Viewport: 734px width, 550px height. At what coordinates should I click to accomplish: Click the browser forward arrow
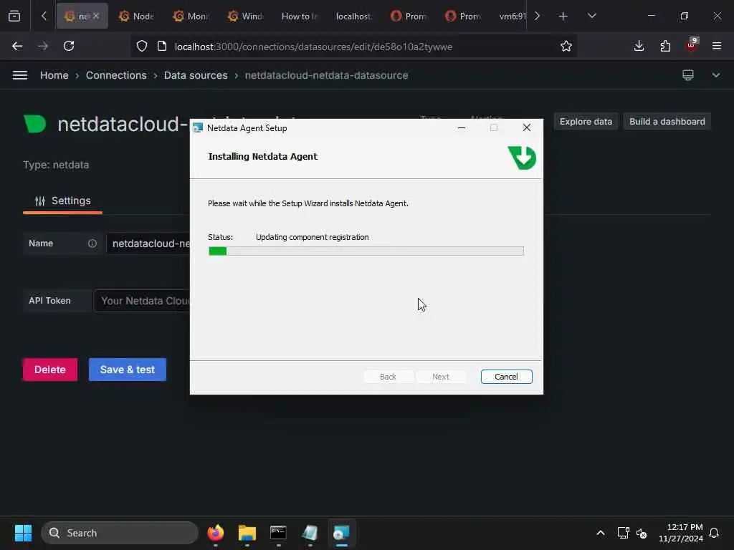click(43, 47)
